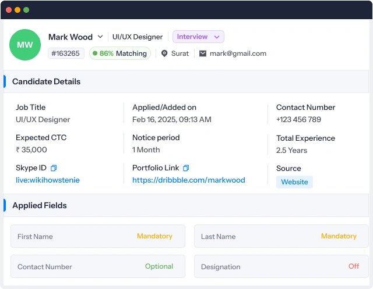The image size is (373, 289).
Task: Click the red close window button
Action: 9,10
